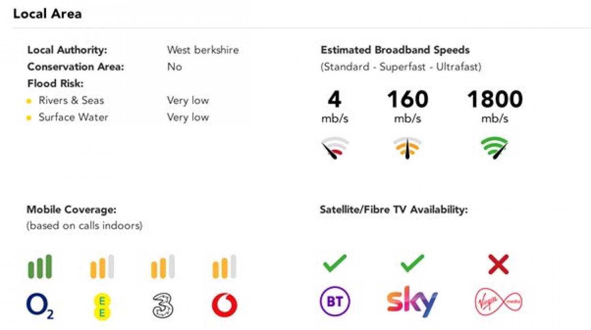Click the Local Area heading
Screen dimensions: 591x330
47,14
